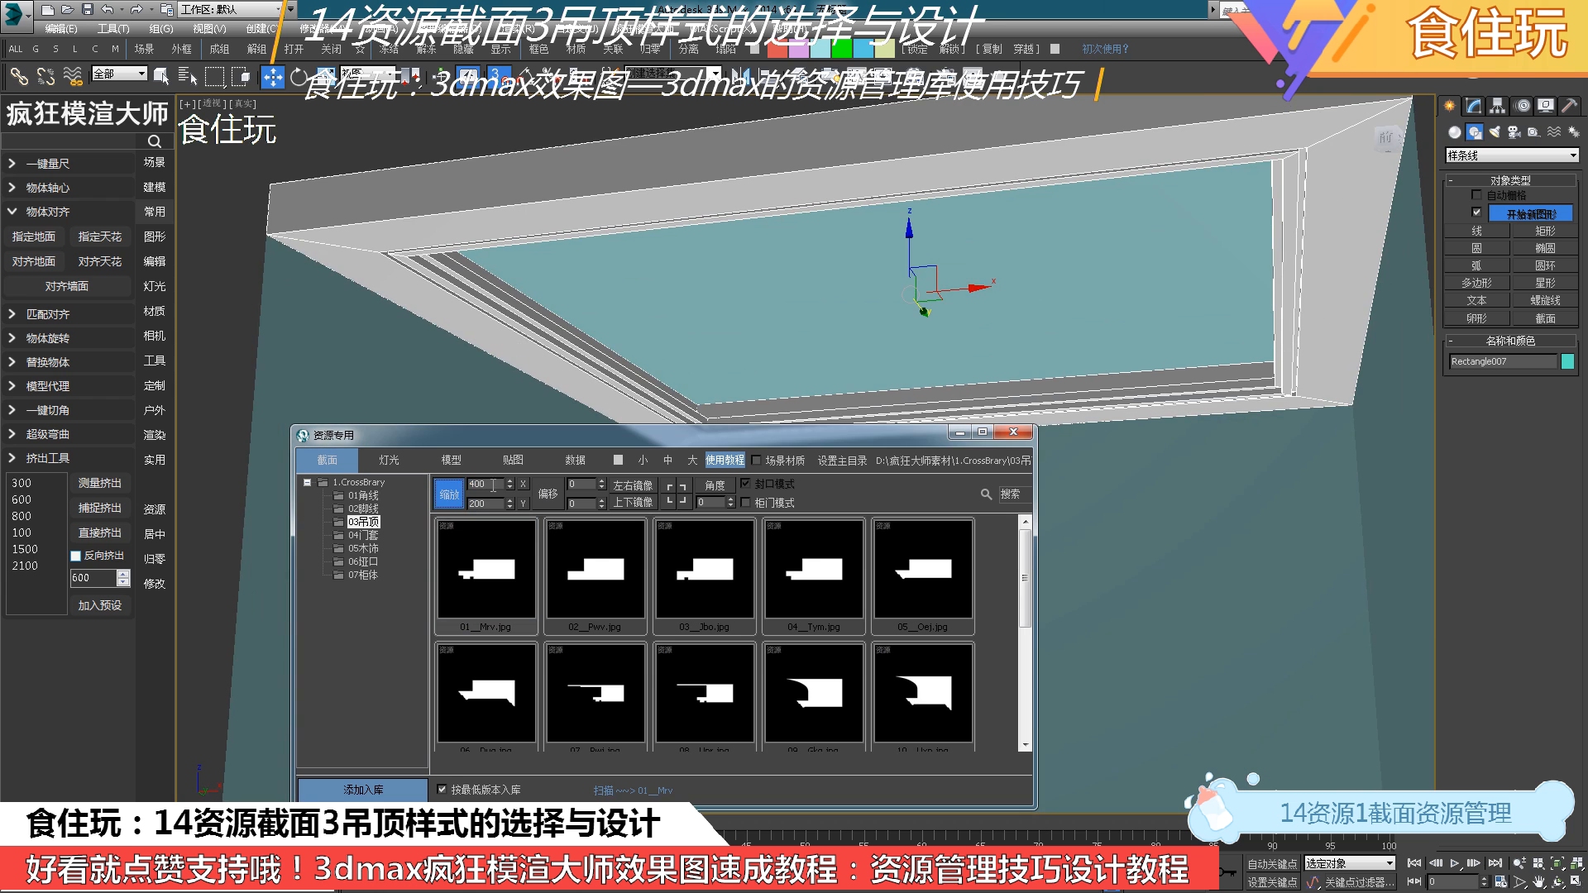
Task: Click the 矩形 shape creation button
Action: click(1545, 230)
